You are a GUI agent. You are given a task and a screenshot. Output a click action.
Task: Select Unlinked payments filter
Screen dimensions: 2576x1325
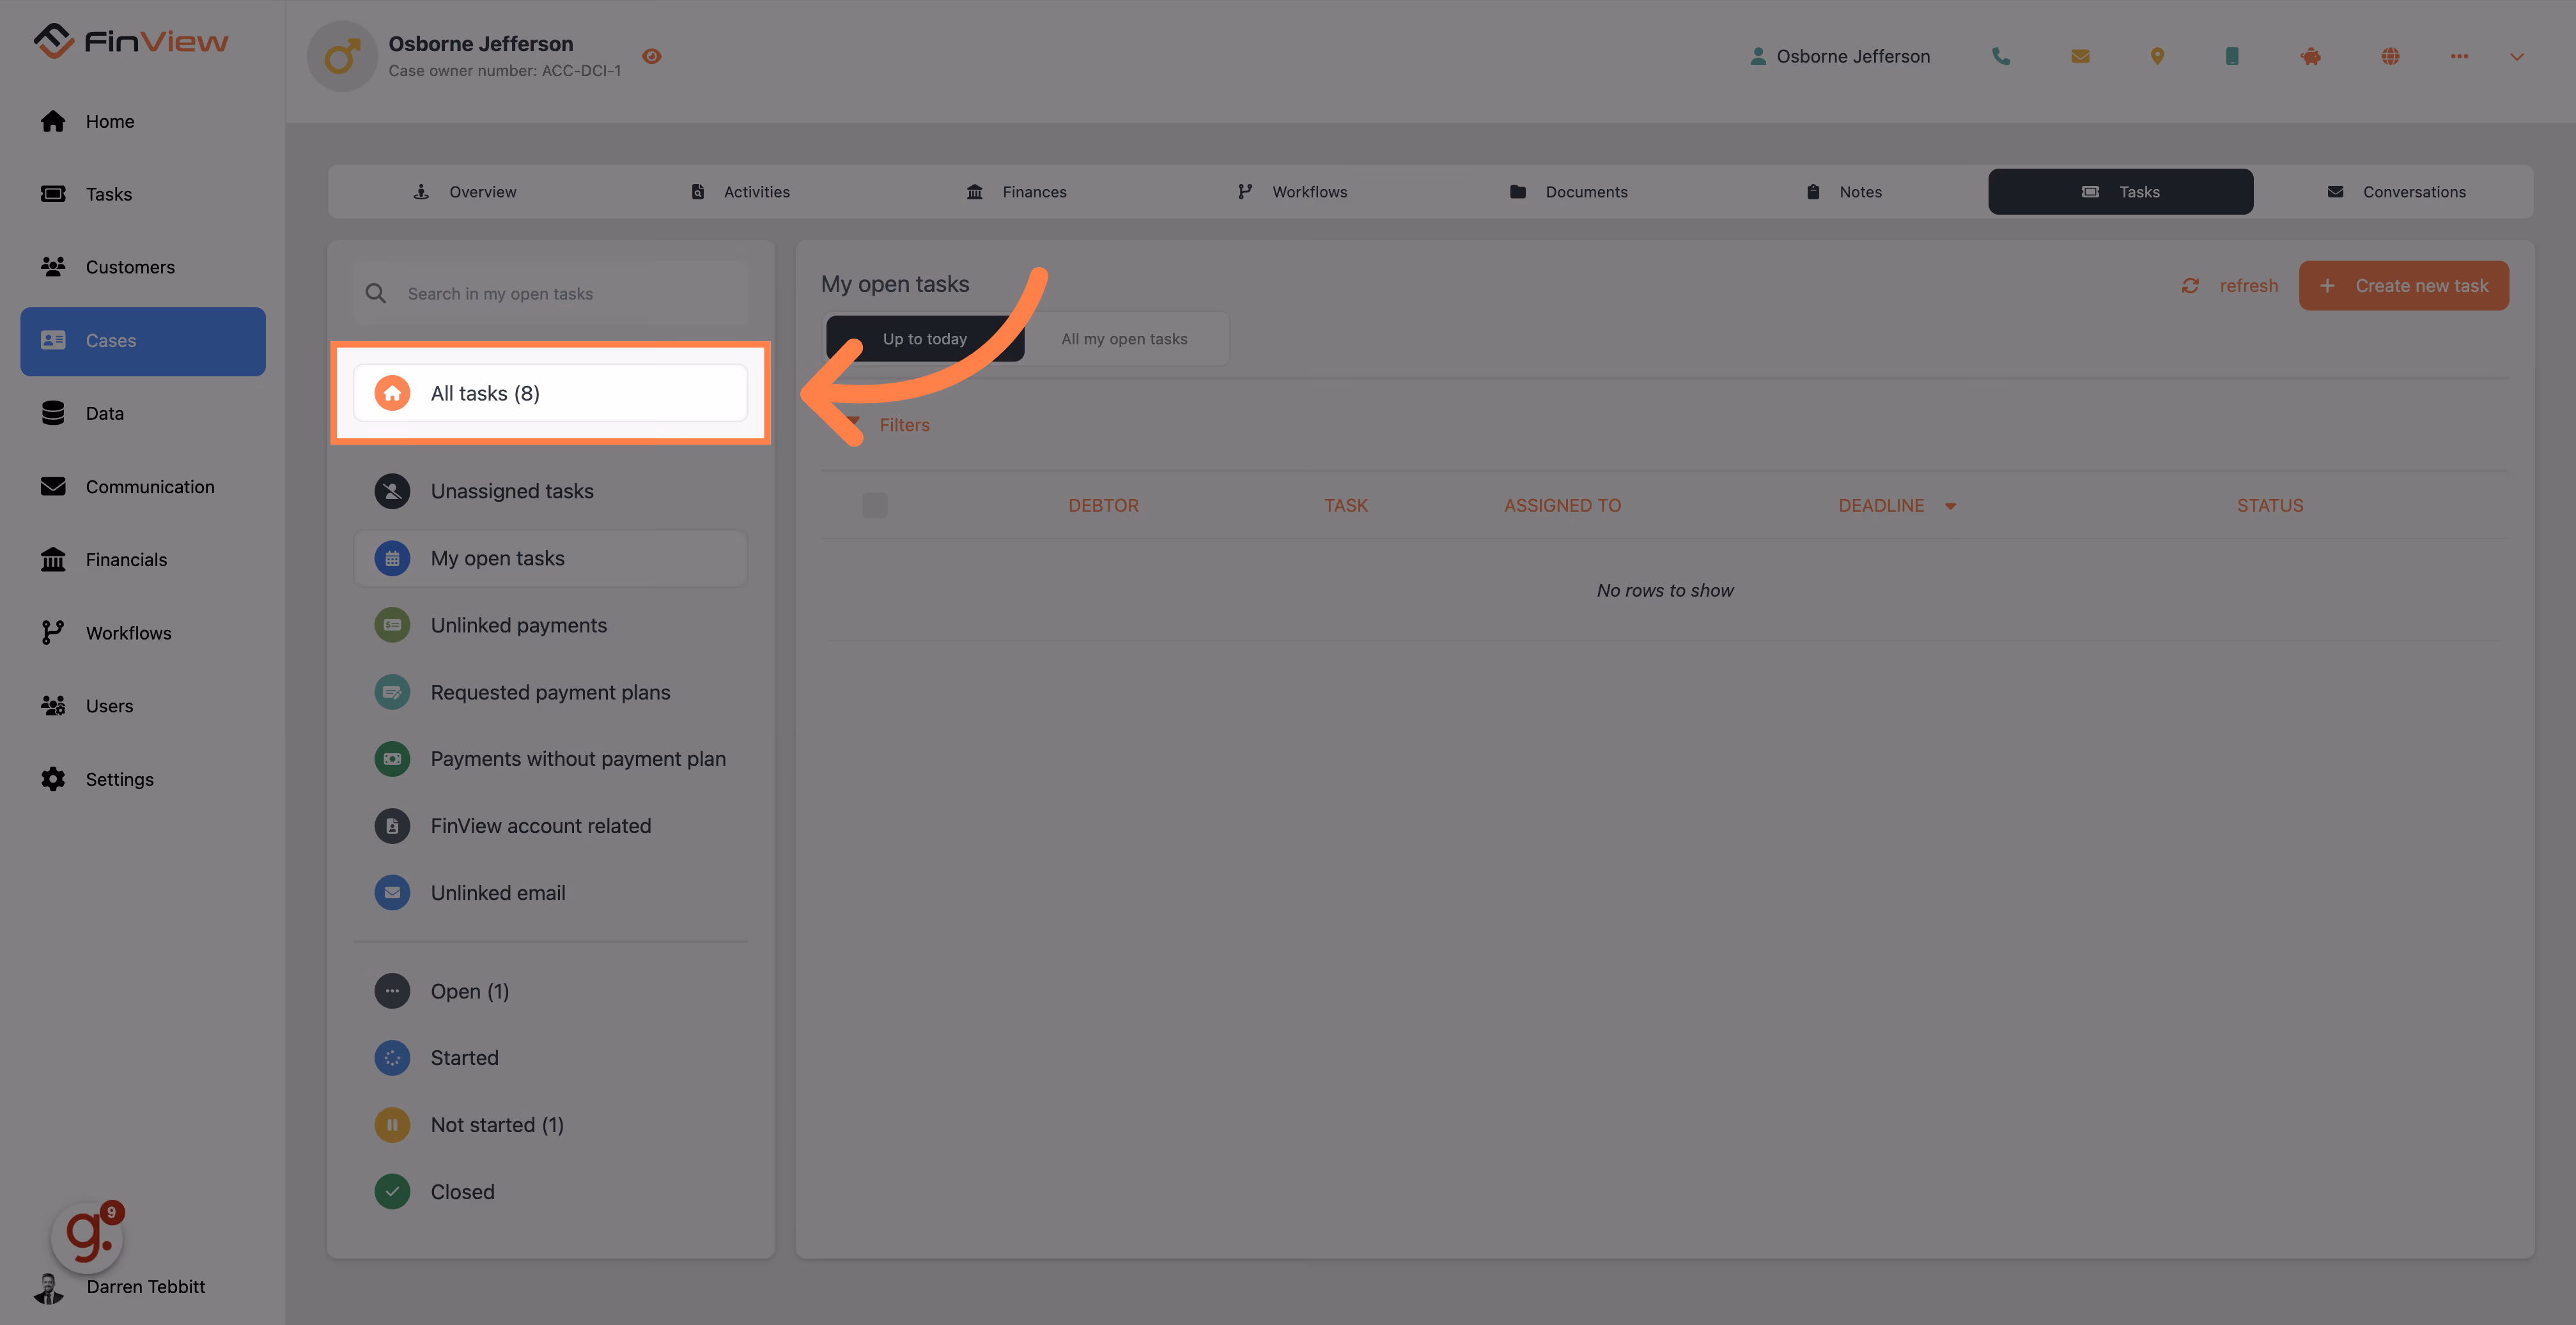551,625
